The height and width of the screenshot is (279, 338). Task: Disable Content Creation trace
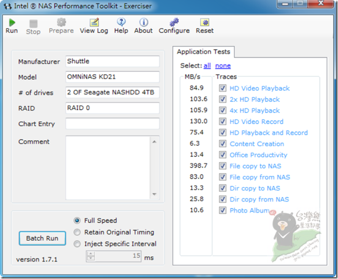tap(223, 144)
